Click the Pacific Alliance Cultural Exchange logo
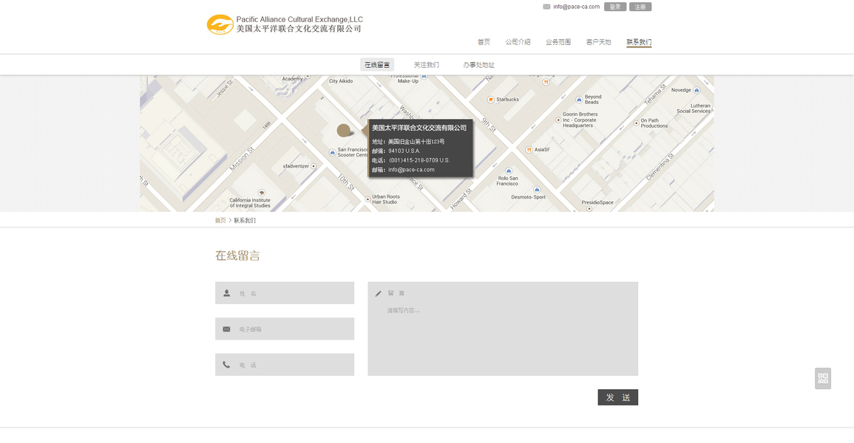This screenshot has height=443, width=854. (x=285, y=24)
